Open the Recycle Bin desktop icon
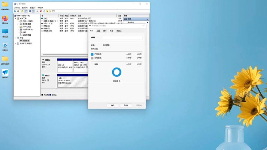This screenshot has height=150, width=267. [x=5, y=46]
